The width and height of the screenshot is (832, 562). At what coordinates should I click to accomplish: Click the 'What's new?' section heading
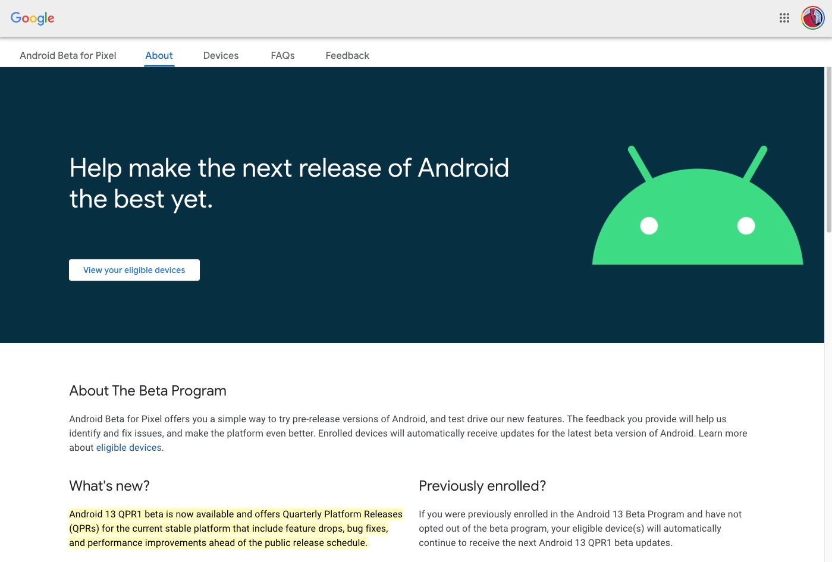pos(109,486)
